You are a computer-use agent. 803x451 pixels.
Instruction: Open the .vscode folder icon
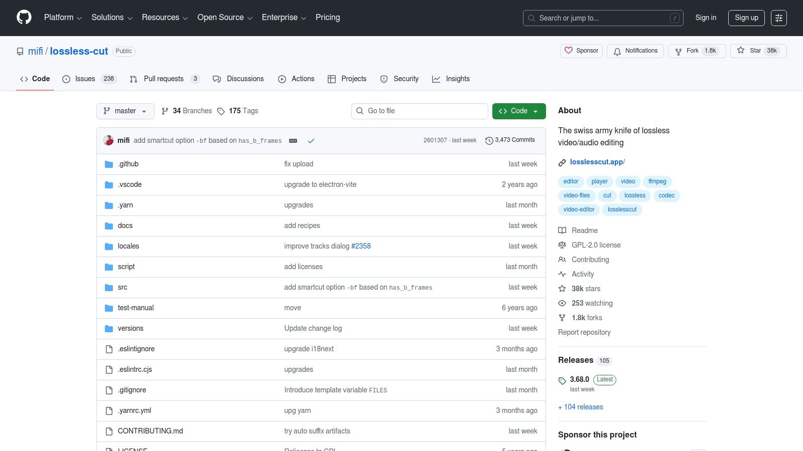(x=109, y=185)
